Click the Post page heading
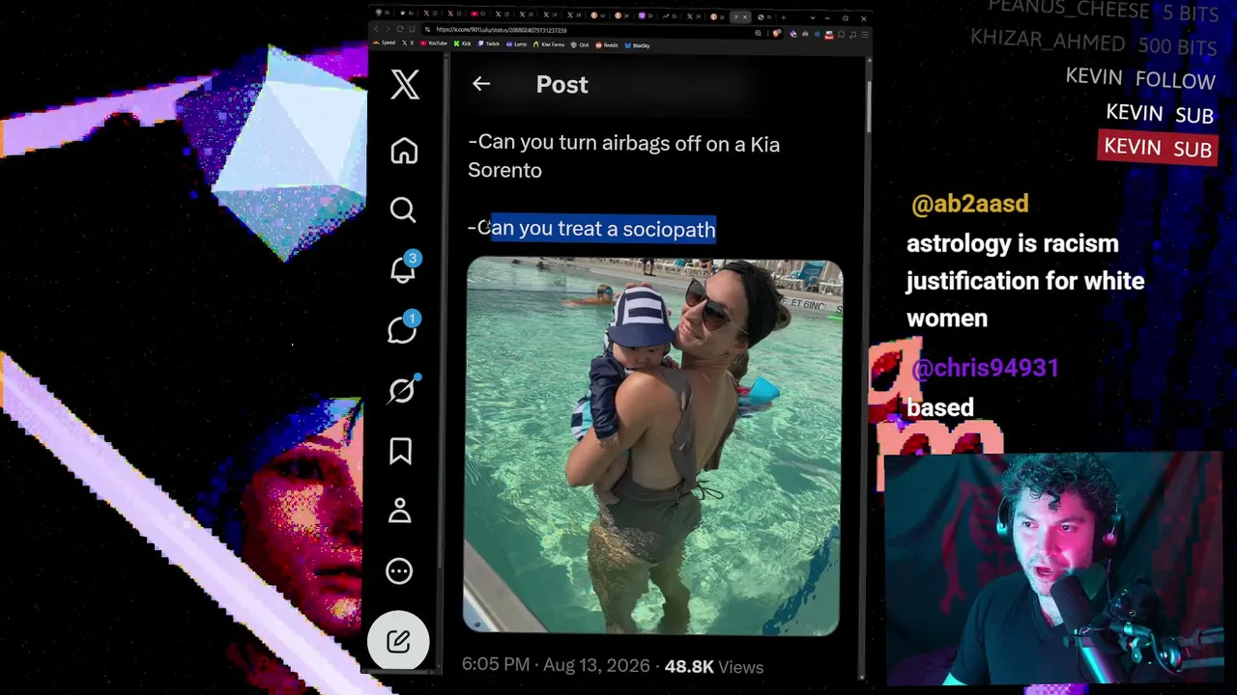1237x695 pixels. 561,84
